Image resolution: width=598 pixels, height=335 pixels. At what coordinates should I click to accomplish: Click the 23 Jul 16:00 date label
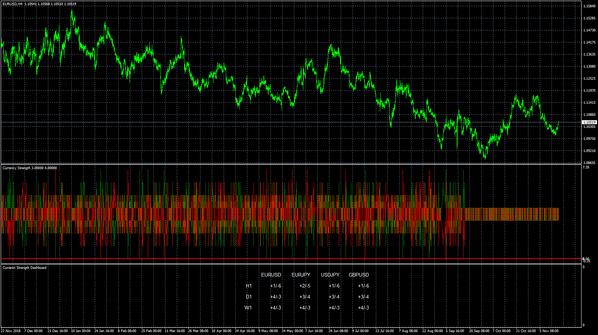pyautogui.click(x=385, y=331)
